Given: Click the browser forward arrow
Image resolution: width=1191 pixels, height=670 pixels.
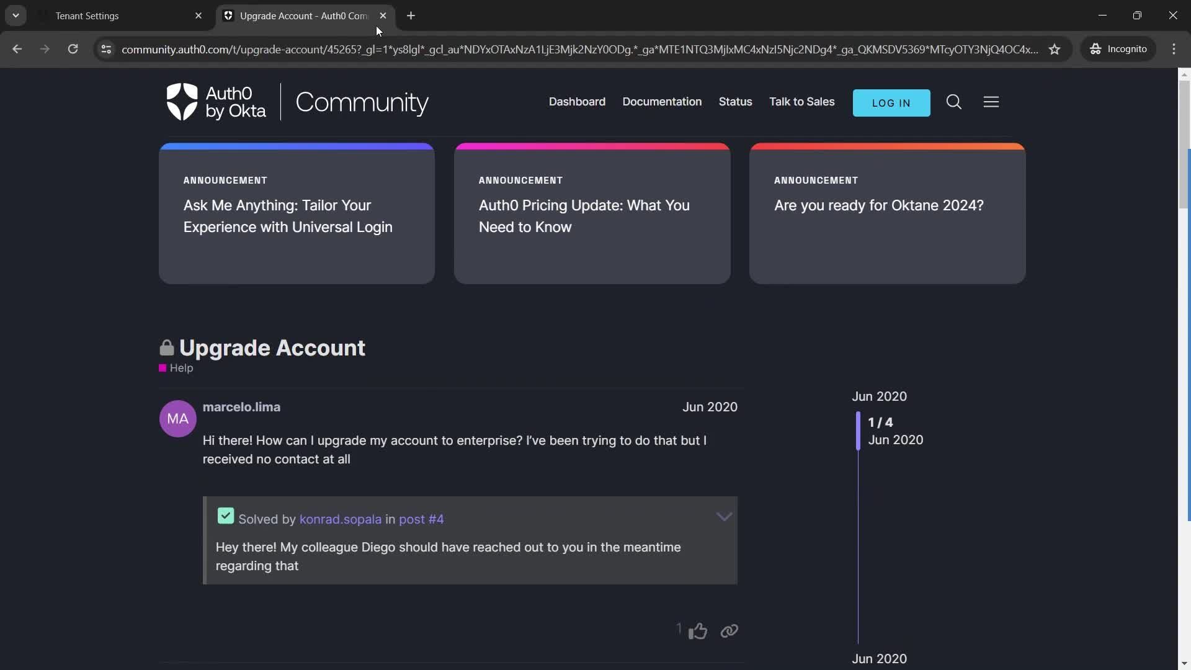Looking at the screenshot, I should point(45,49).
